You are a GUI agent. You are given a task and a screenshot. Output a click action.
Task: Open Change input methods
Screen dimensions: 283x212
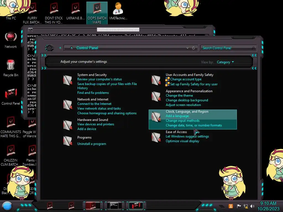point(182,121)
